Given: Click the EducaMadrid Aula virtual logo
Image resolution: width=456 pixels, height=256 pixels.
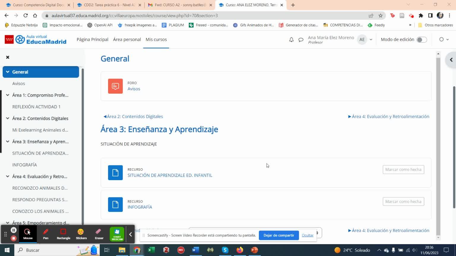Looking at the screenshot, I should click(x=36, y=39).
